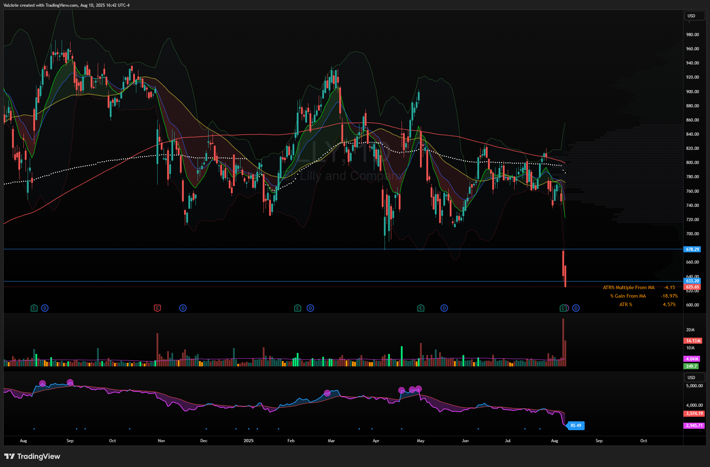Click the blue dividend marker near May
710x467 pixels.
pyautogui.click(x=444, y=308)
